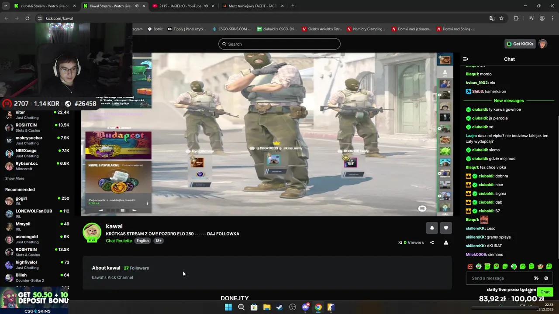Follow kawal with the heart button
The image size is (559, 314).
[x=446, y=228]
